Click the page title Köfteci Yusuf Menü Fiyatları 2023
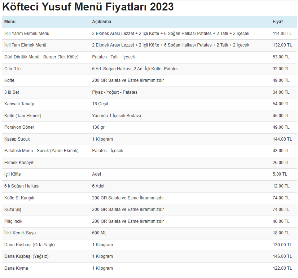The image size is (298, 278). point(88,7)
